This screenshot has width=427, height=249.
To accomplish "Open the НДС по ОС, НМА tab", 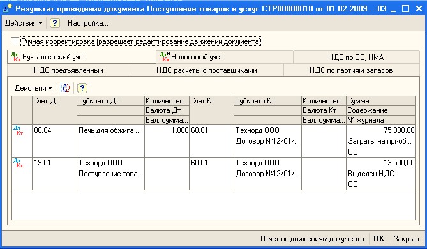I will [356, 57].
